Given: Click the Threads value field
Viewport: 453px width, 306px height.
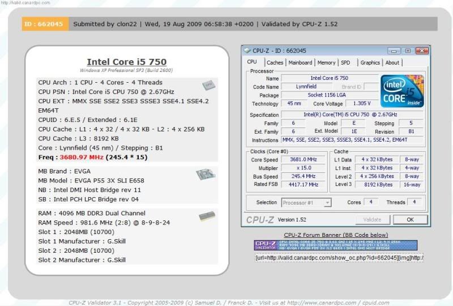Looking at the screenshot, I should point(414,202).
